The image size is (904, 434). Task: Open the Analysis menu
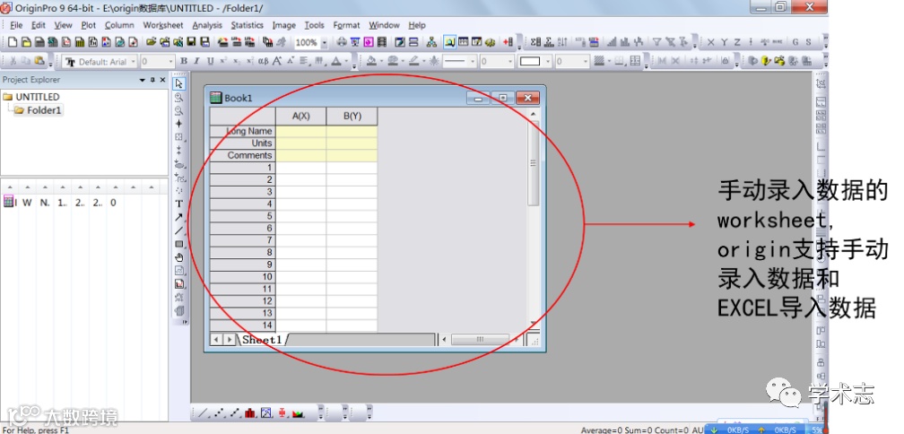click(207, 25)
